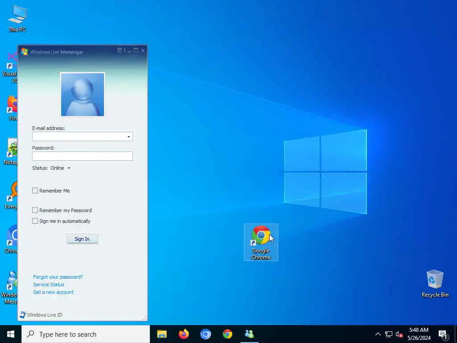Open File Explorer from the taskbar

click(x=162, y=334)
